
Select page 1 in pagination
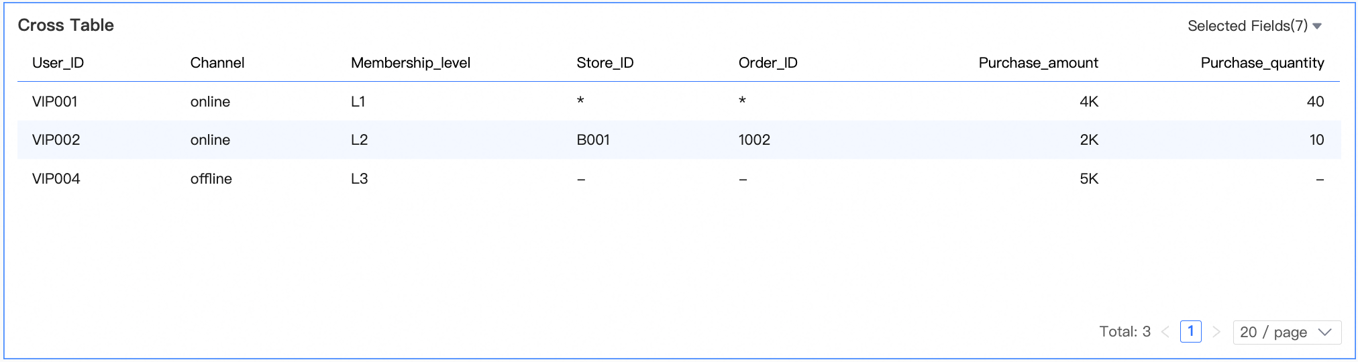coord(1191,331)
